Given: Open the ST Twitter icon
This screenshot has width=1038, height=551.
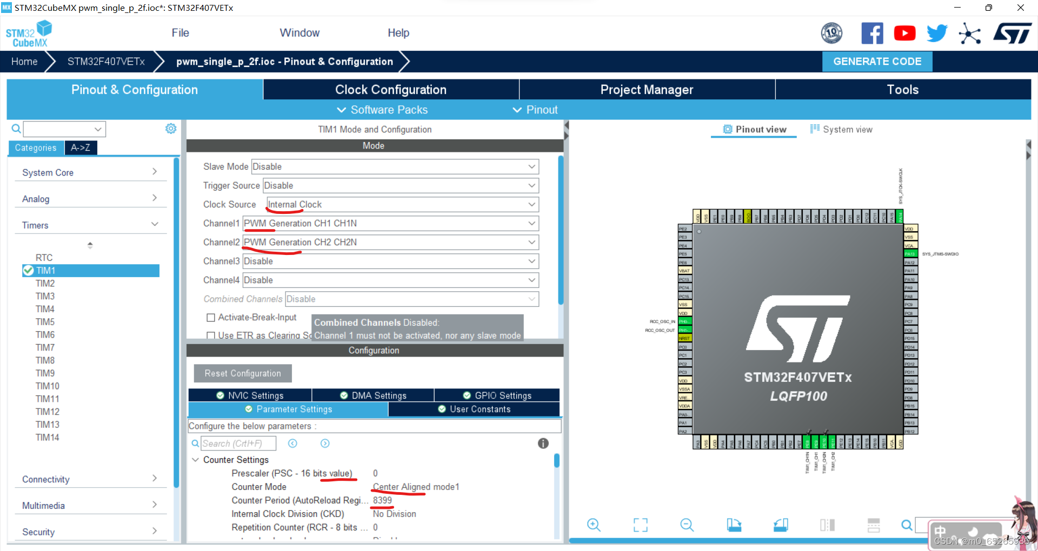Looking at the screenshot, I should click(x=937, y=33).
